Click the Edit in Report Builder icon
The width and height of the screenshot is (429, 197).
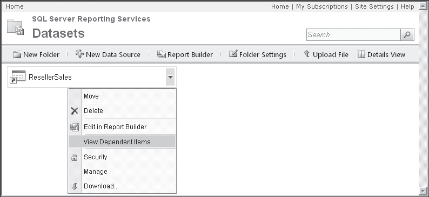(75, 127)
